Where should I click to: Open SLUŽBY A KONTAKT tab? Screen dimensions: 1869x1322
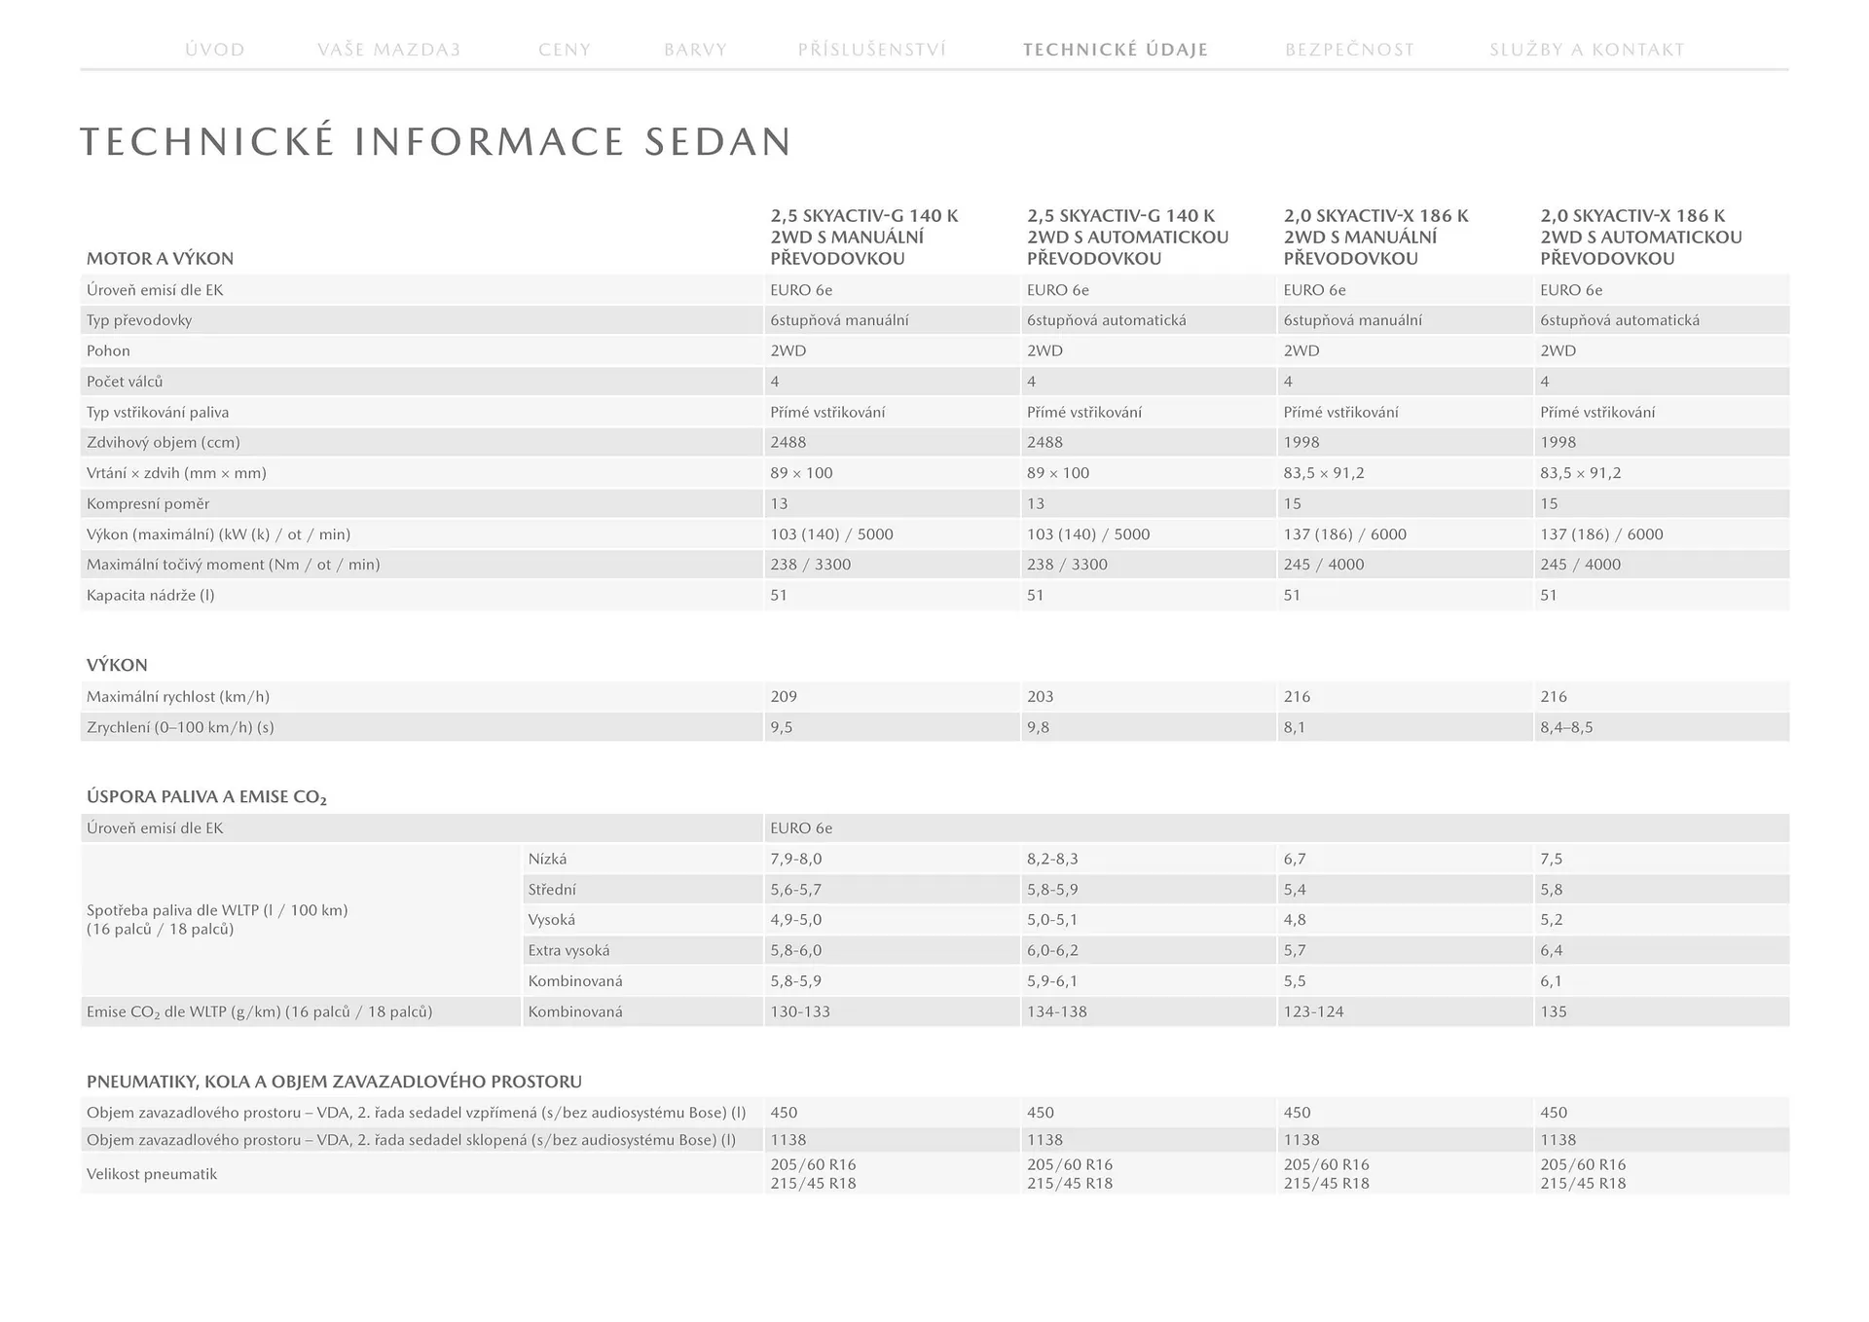tap(1587, 50)
